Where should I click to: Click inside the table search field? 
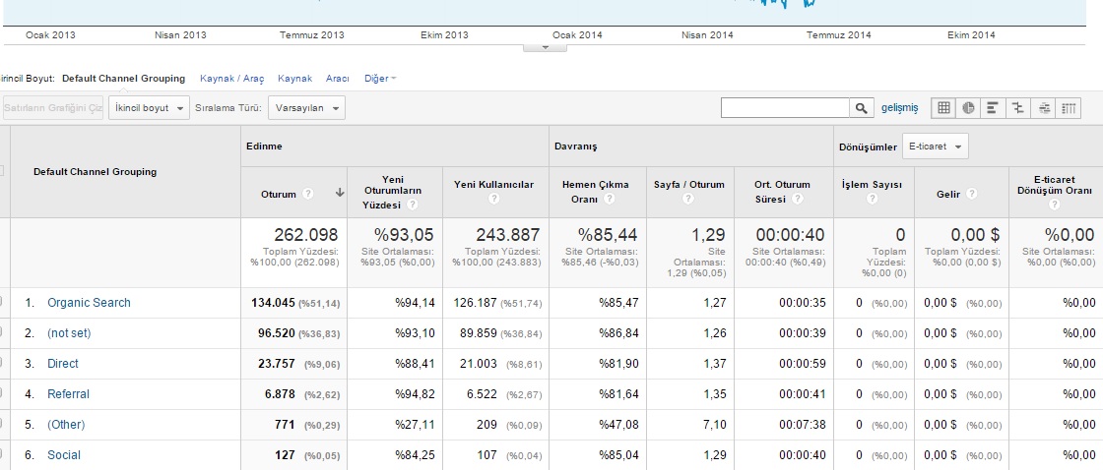(x=784, y=107)
